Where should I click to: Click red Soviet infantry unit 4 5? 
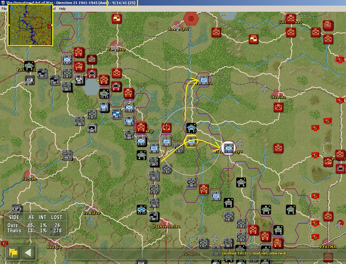tap(265, 236)
